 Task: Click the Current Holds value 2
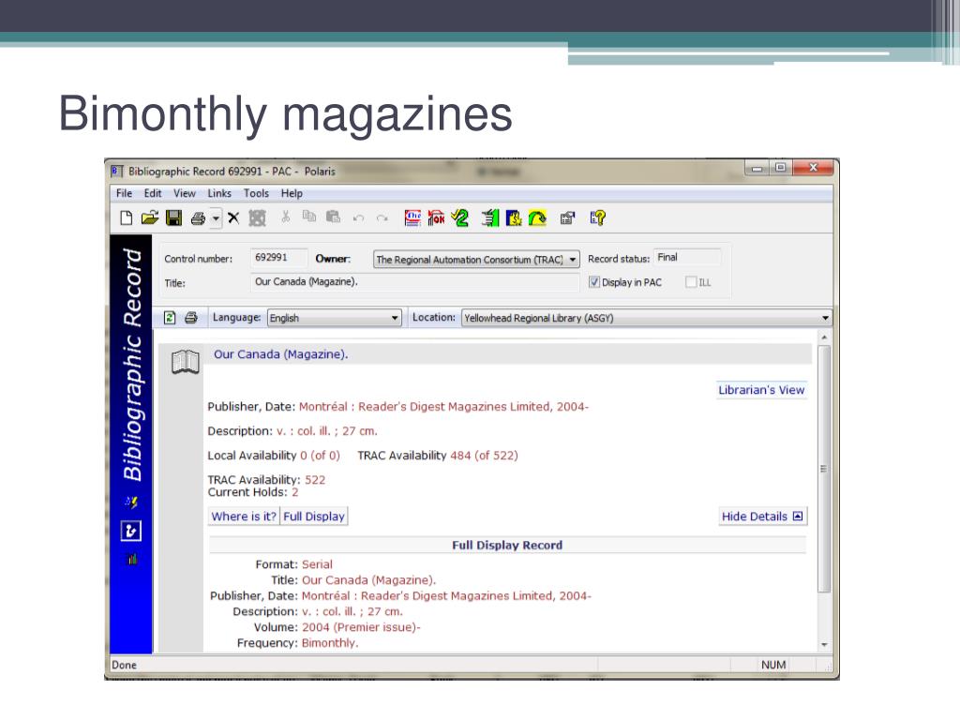click(294, 492)
